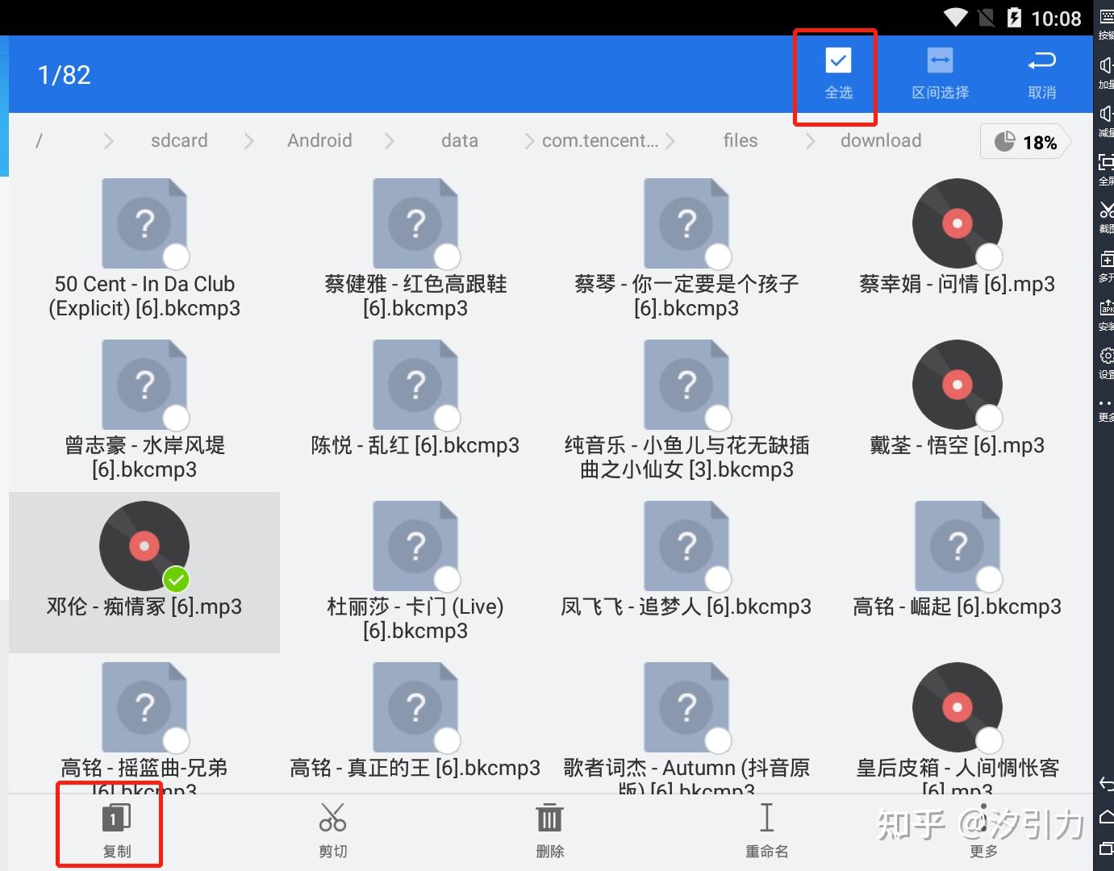Click the chevron after data
The width and height of the screenshot is (1114, 871).
(x=529, y=141)
